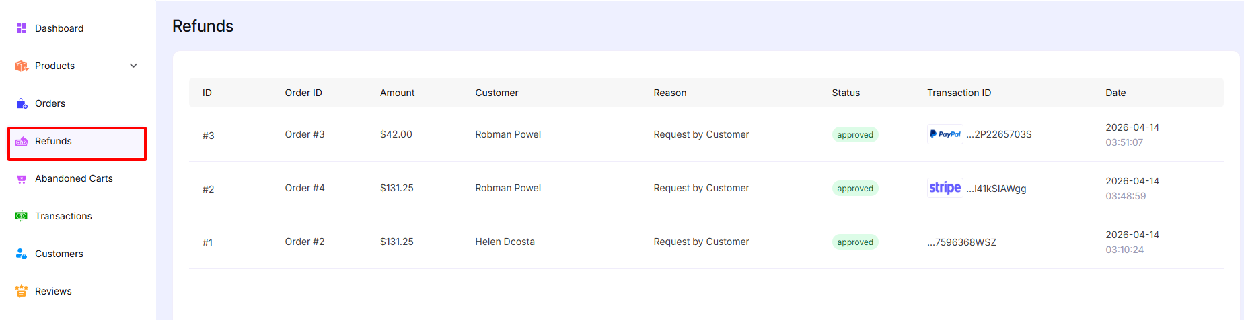Click the Stripe logo on refund #2

pos(945,188)
